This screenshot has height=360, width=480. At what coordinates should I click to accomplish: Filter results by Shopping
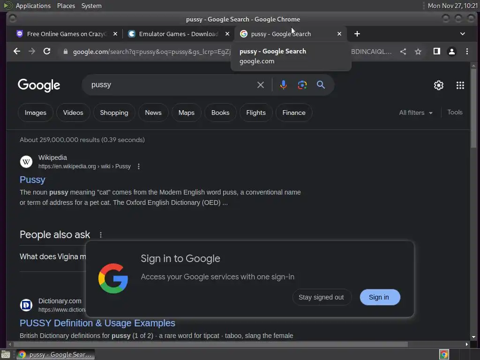click(114, 112)
